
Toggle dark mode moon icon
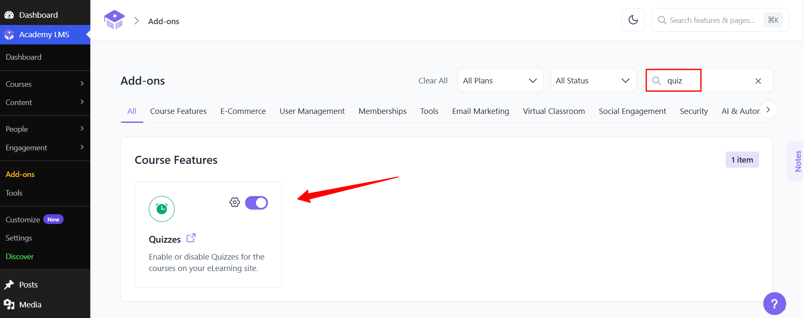(x=633, y=20)
